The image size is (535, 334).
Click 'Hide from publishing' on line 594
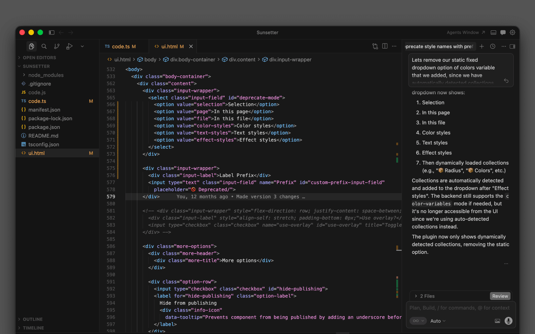click(x=188, y=303)
